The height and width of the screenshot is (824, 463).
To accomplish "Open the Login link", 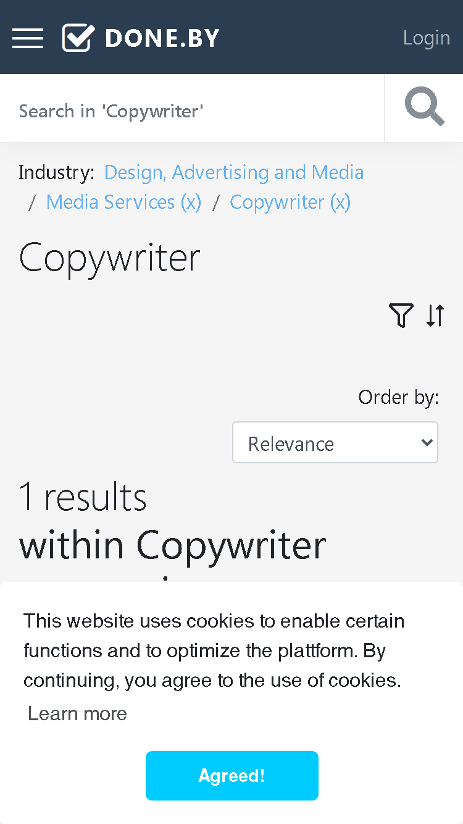I will click(x=427, y=38).
